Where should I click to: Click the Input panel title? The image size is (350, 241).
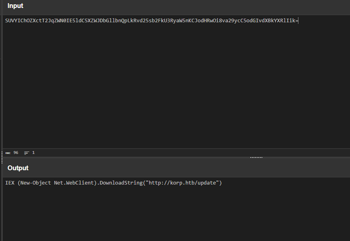pos(15,6)
